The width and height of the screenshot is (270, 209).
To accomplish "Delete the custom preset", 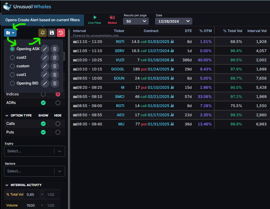I will click(x=55, y=66).
